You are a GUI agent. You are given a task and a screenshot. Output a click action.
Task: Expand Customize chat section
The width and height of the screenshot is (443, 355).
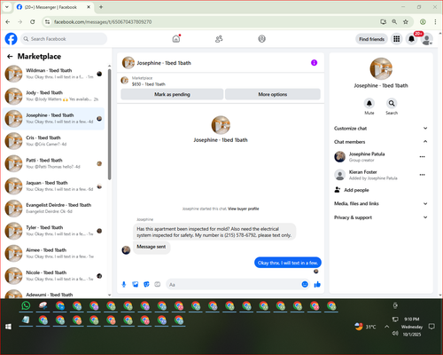(381, 129)
